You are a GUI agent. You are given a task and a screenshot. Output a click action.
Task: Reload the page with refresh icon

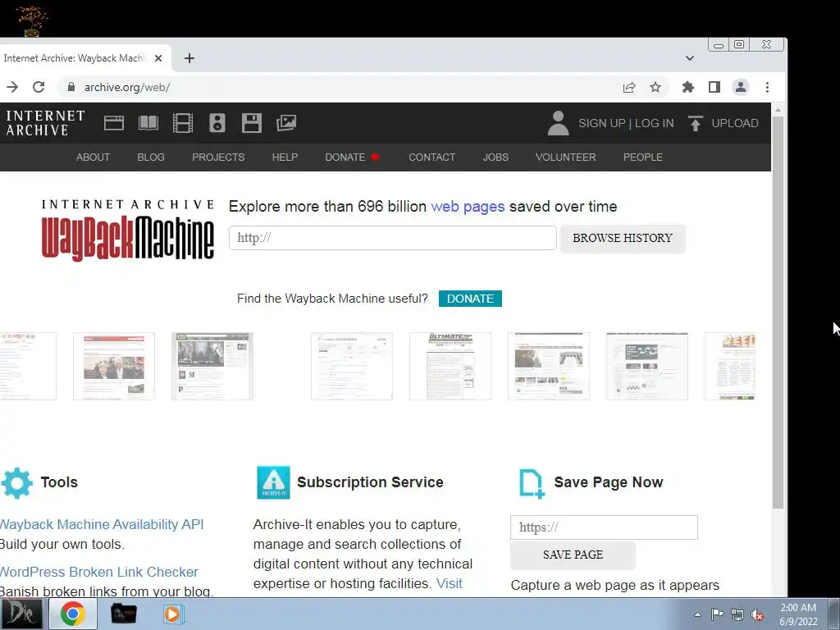(x=39, y=87)
